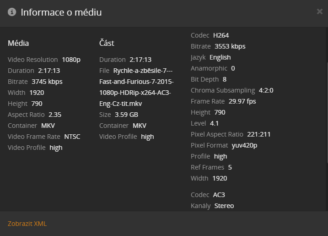Click the AC3 audio codec value
This screenshot has height=236, width=328.
tap(219, 195)
